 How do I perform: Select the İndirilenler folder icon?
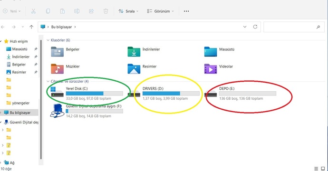point(134,52)
